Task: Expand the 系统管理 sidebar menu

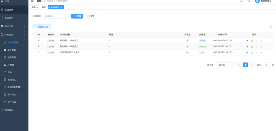Action: pyautogui.click(x=14, y=10)
